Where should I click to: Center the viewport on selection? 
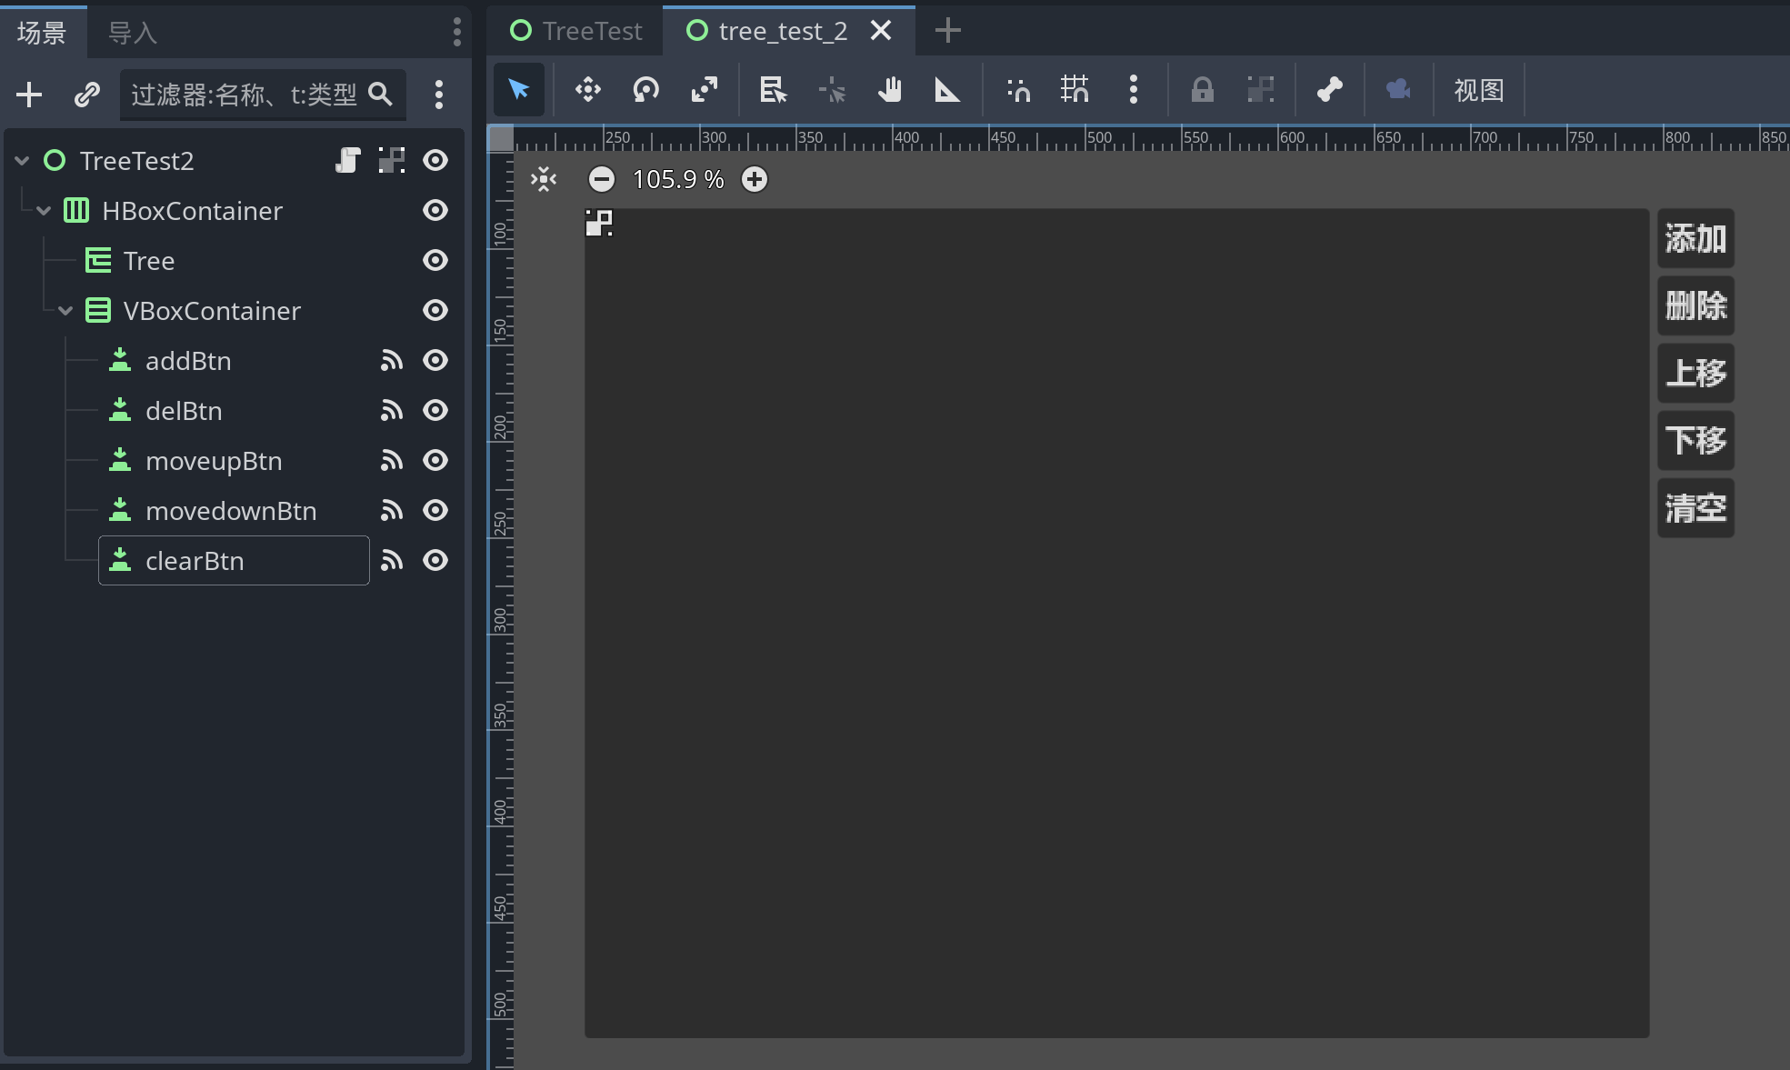(544, 179)
